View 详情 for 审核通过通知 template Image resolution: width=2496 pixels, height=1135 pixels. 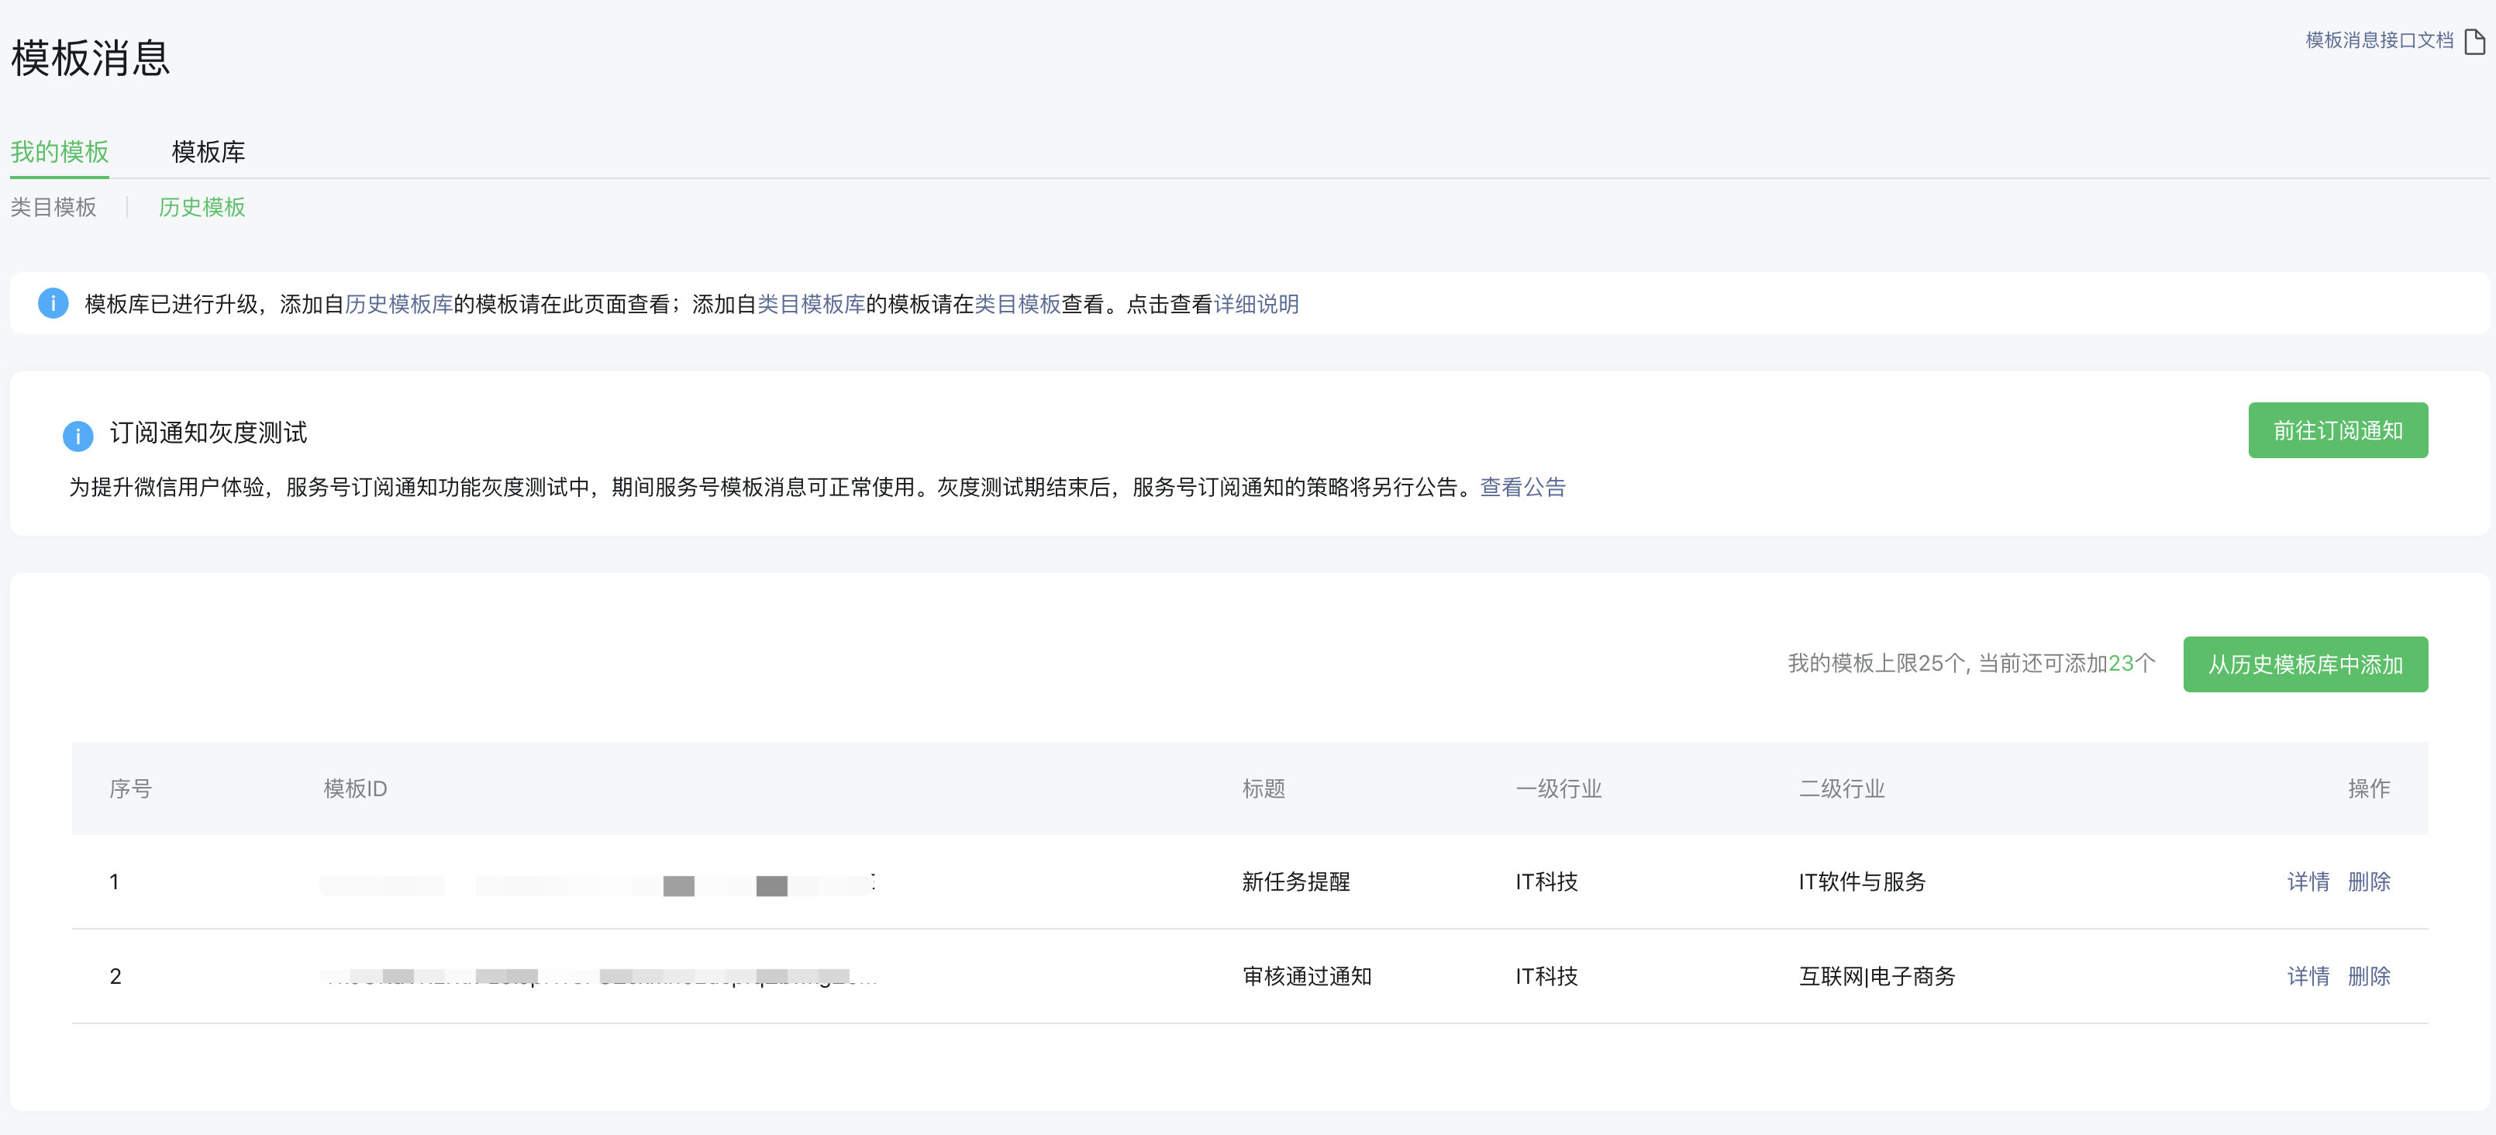(x=2308, y=976)
